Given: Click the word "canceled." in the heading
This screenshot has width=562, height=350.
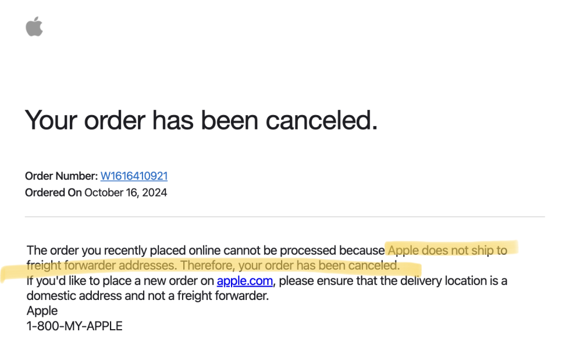Looking at the screenshot, I should [x=322, y=120].
